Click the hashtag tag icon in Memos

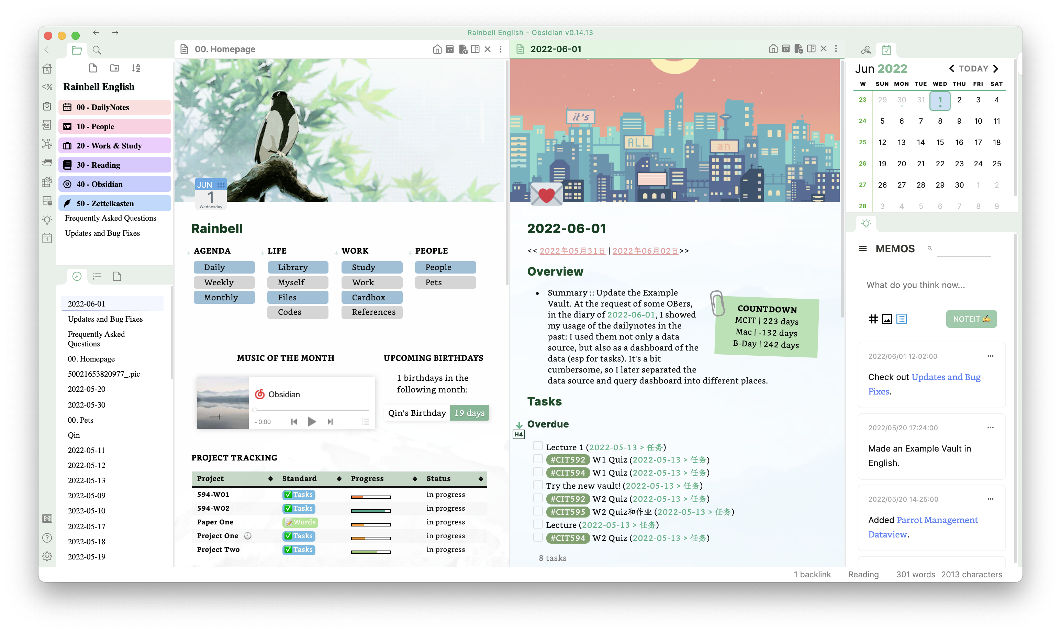[873, 319]
